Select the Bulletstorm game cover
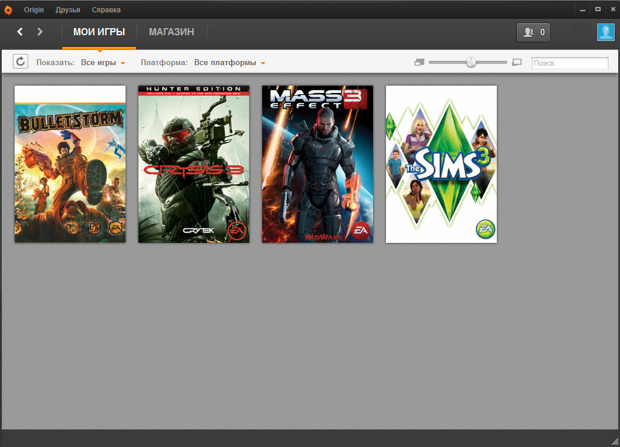The height and width of the screenshot is (447, 620). [x=70, y=164]
